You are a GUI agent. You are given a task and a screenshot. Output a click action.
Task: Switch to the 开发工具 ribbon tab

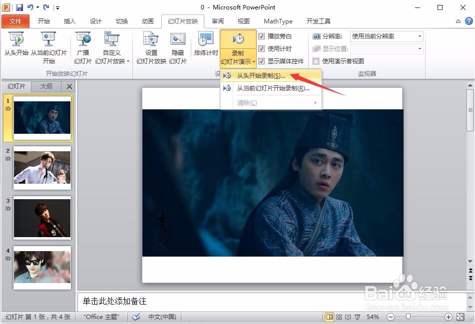click(318, 21)
